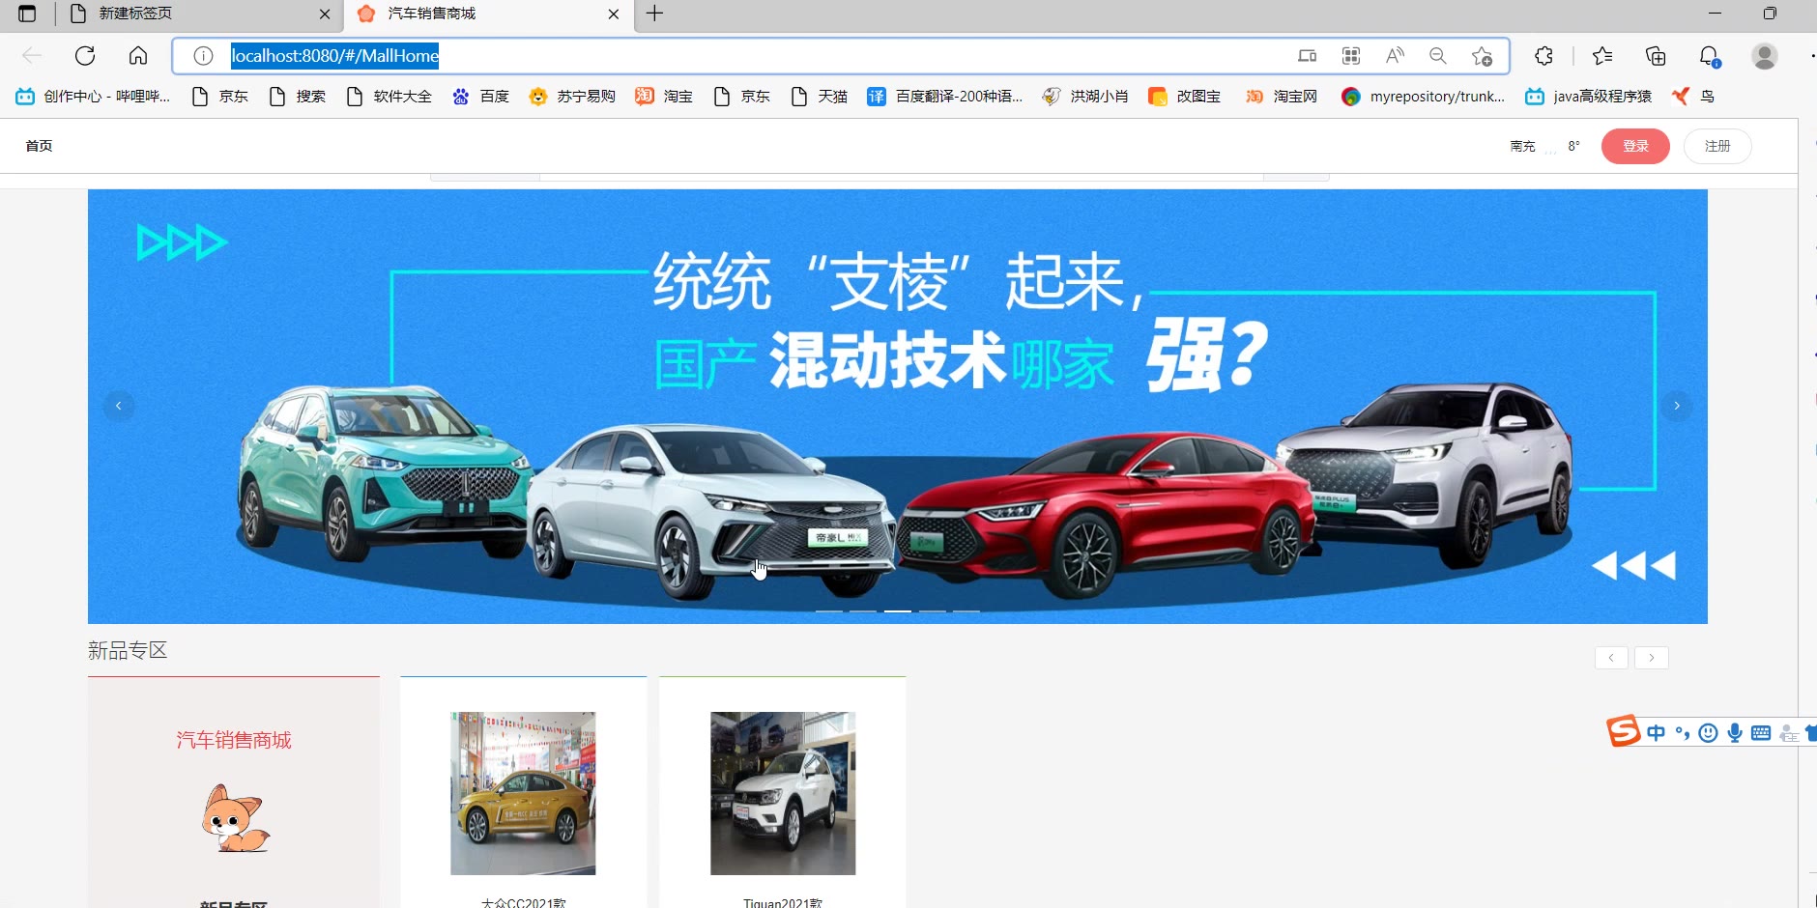Show next banner slide arrow
This screenshot has width=1817, height=908.
(1677, 406)
